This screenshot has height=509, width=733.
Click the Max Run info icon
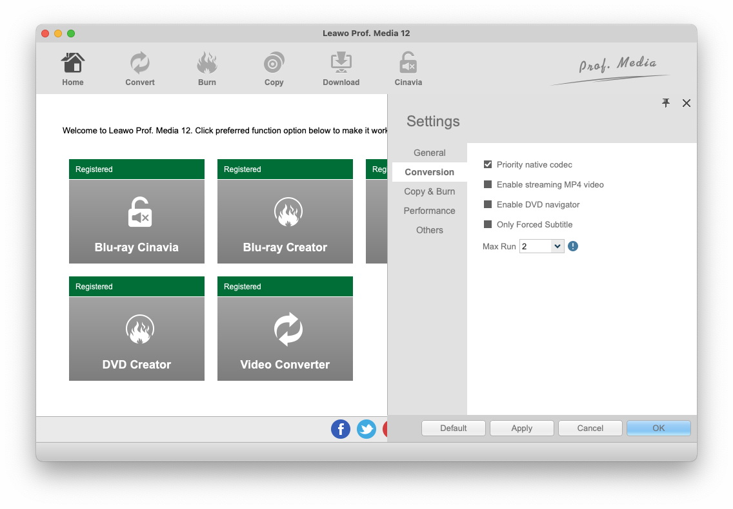pyautogui.click(x=573, y=246)
